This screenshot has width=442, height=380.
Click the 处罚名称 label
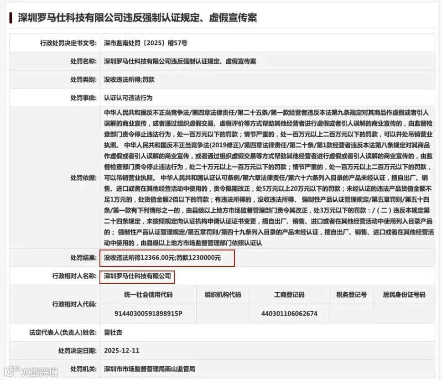point(83,61)
